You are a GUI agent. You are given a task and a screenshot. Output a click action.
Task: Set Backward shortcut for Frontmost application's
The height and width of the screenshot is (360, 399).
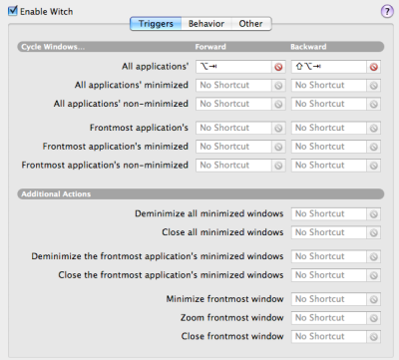tap(329, 128)
